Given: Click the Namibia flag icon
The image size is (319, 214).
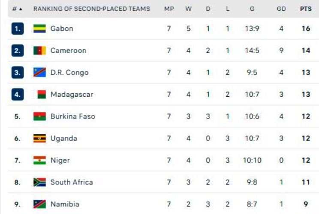Looking at the screenshot, I should [x=39, y=204].
